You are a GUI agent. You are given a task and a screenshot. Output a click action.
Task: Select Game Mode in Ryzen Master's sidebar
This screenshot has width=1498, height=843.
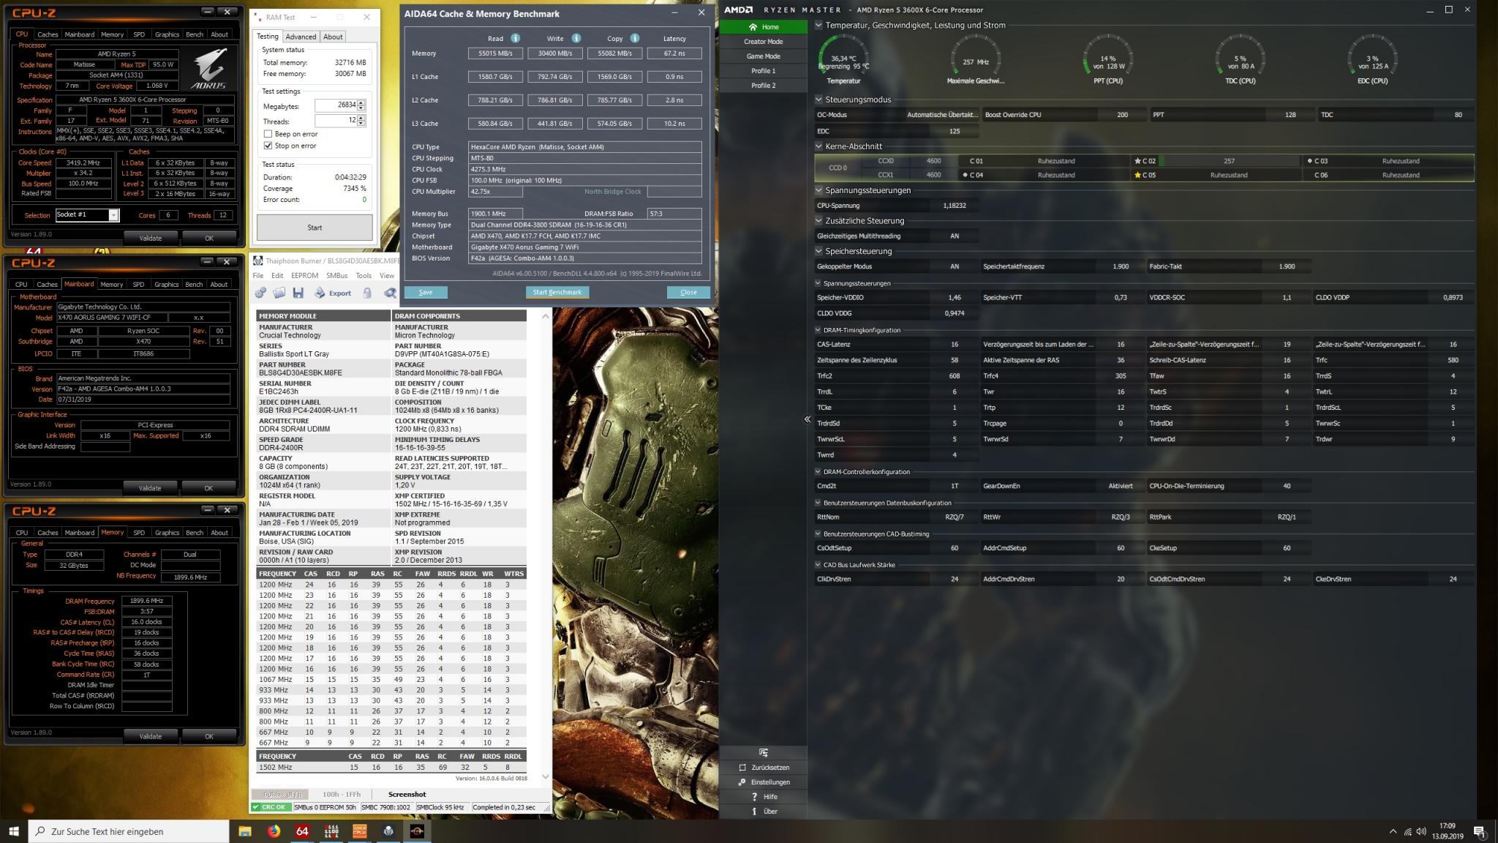[x=763, y=56]
